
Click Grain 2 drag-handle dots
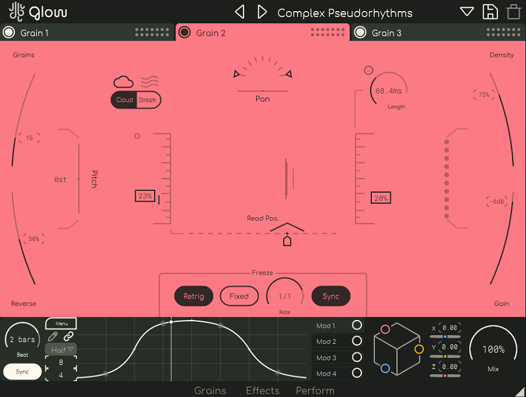328,32
